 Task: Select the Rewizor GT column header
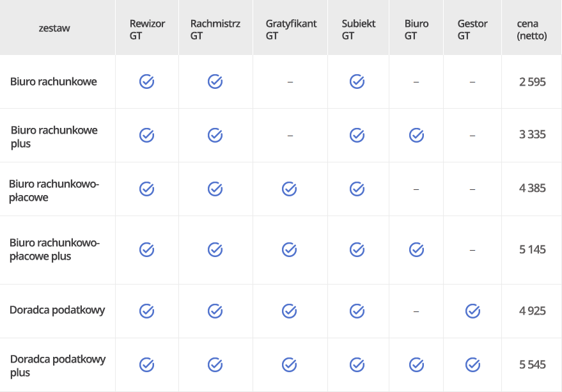pyautogui.click(x=147, y=29)
